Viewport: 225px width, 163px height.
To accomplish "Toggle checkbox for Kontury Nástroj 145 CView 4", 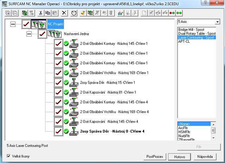I will (58, 102).
